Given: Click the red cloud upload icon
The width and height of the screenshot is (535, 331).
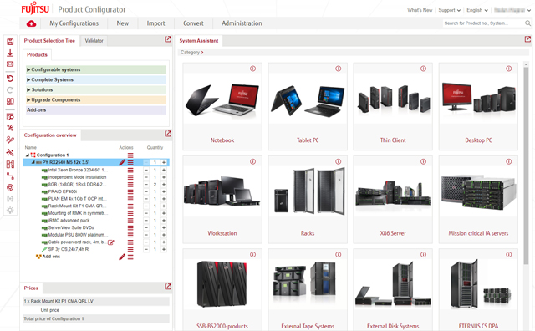Looking at the screenshot, I should tap(31, 23).
